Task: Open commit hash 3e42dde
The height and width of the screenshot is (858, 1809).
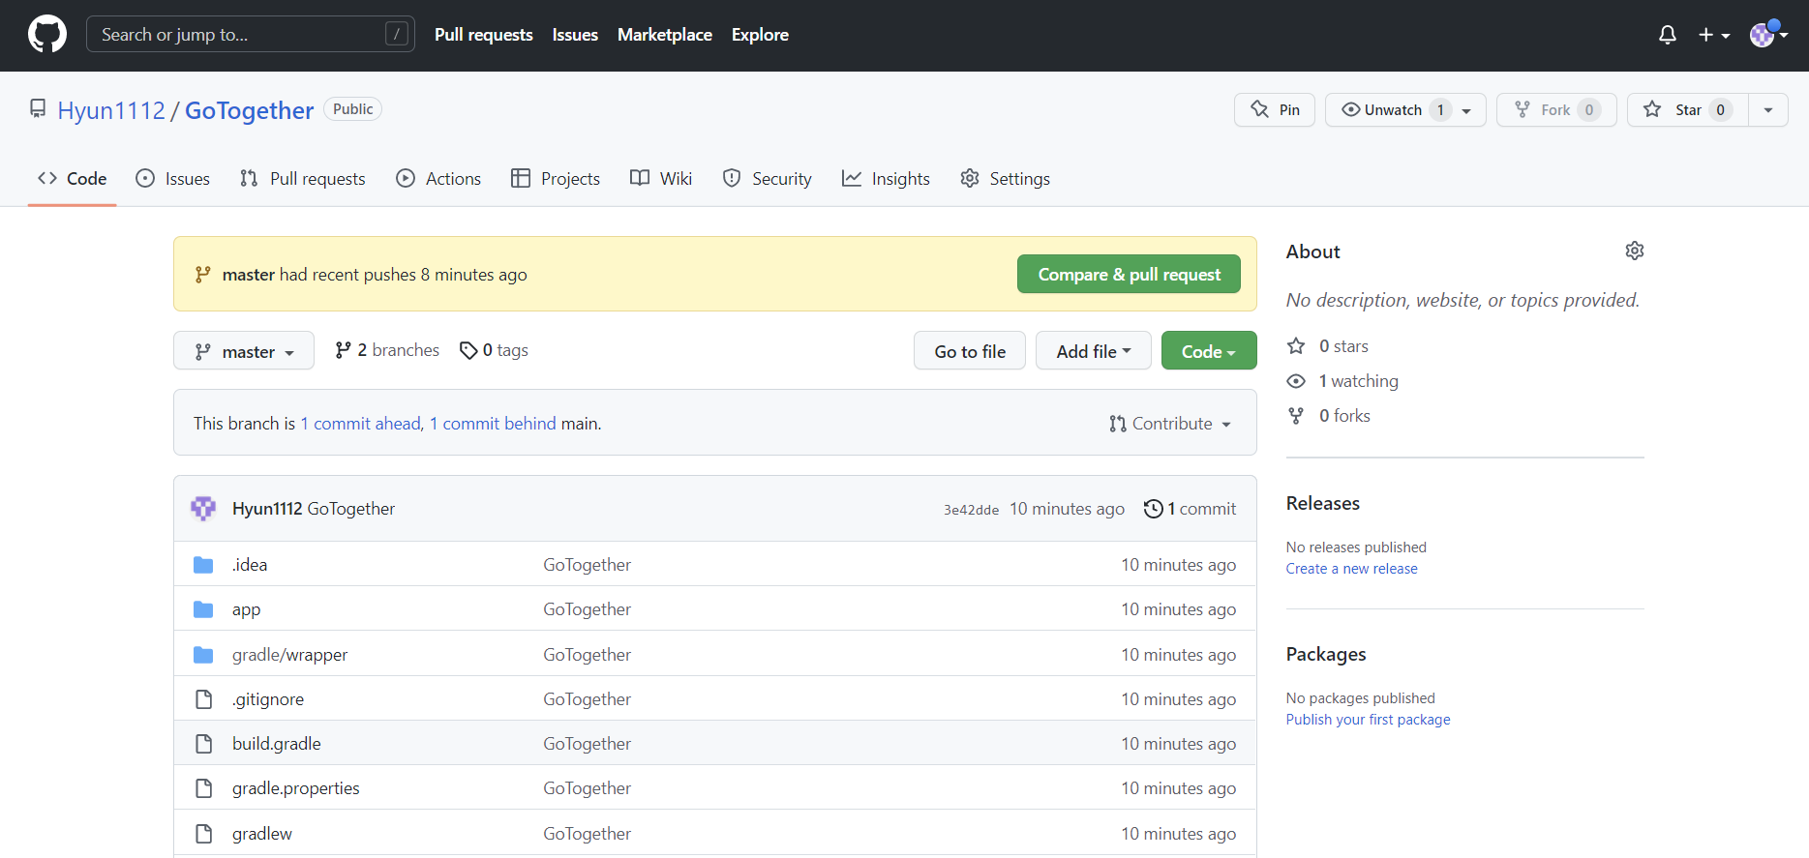Action: tap(971, 510)
